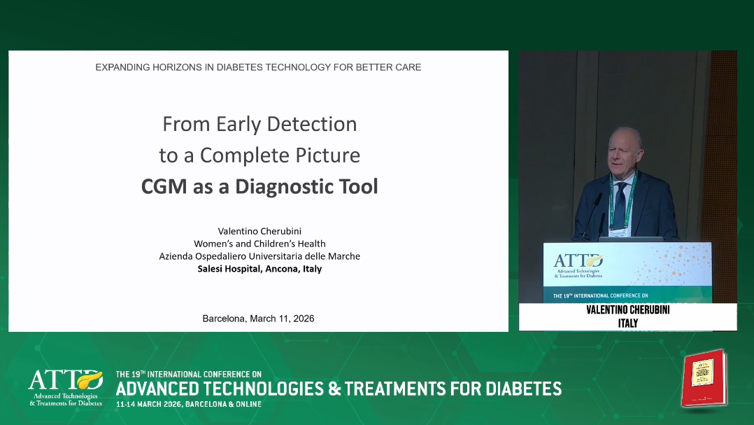The width and height of the screenshot is (754, 425).
Task: Click the ATTD logo in bottom banner
Action: [66, 388]
